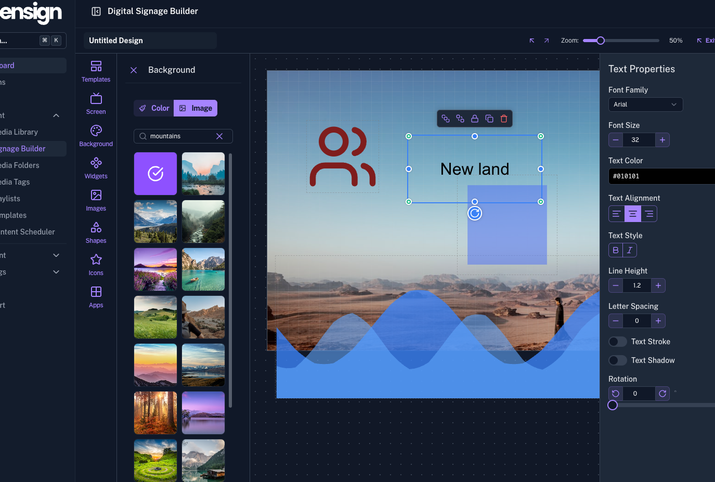Collapse the Content section in the left sidebar
This screenshot has height=482, width=715.
click(x=56, y=115)
